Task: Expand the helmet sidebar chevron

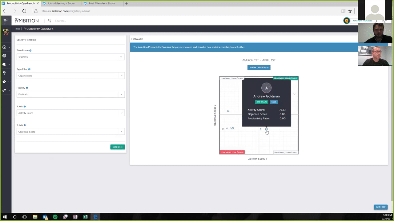Action: point(9,64)
